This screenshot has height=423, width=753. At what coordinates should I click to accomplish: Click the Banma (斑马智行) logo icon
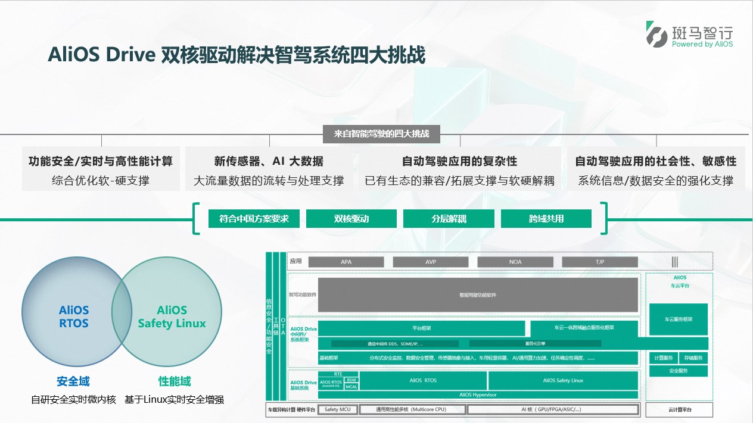click(657, 34)
